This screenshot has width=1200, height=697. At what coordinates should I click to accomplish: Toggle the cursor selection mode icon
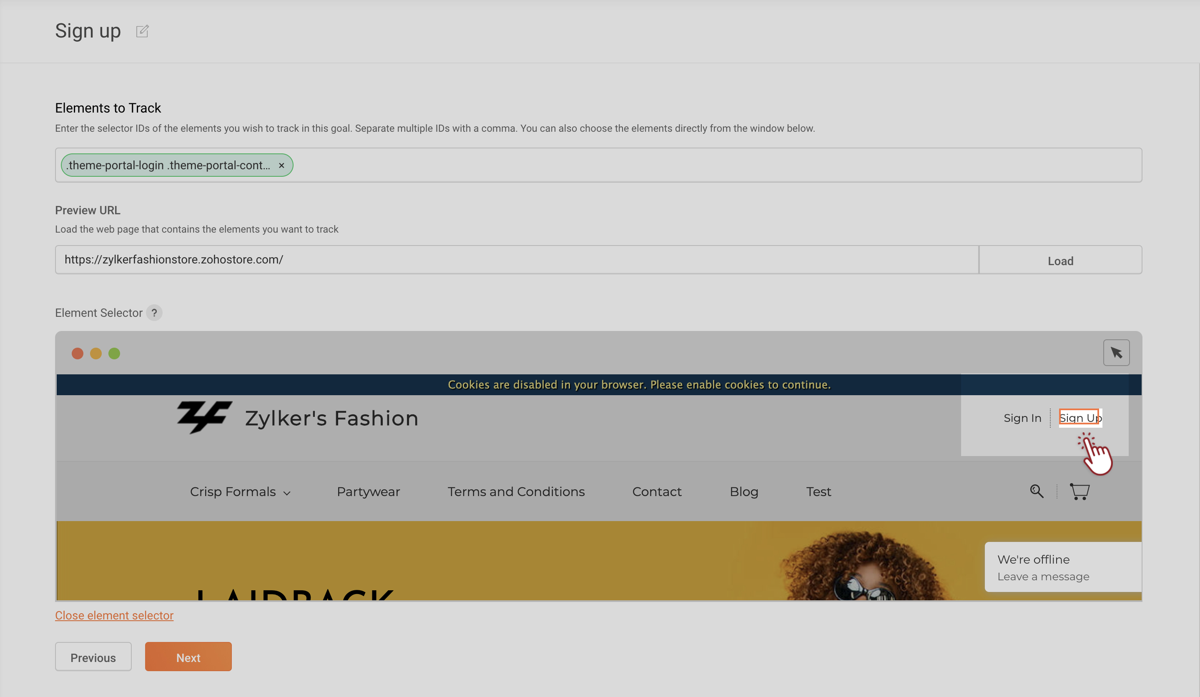coord(1116,353)
